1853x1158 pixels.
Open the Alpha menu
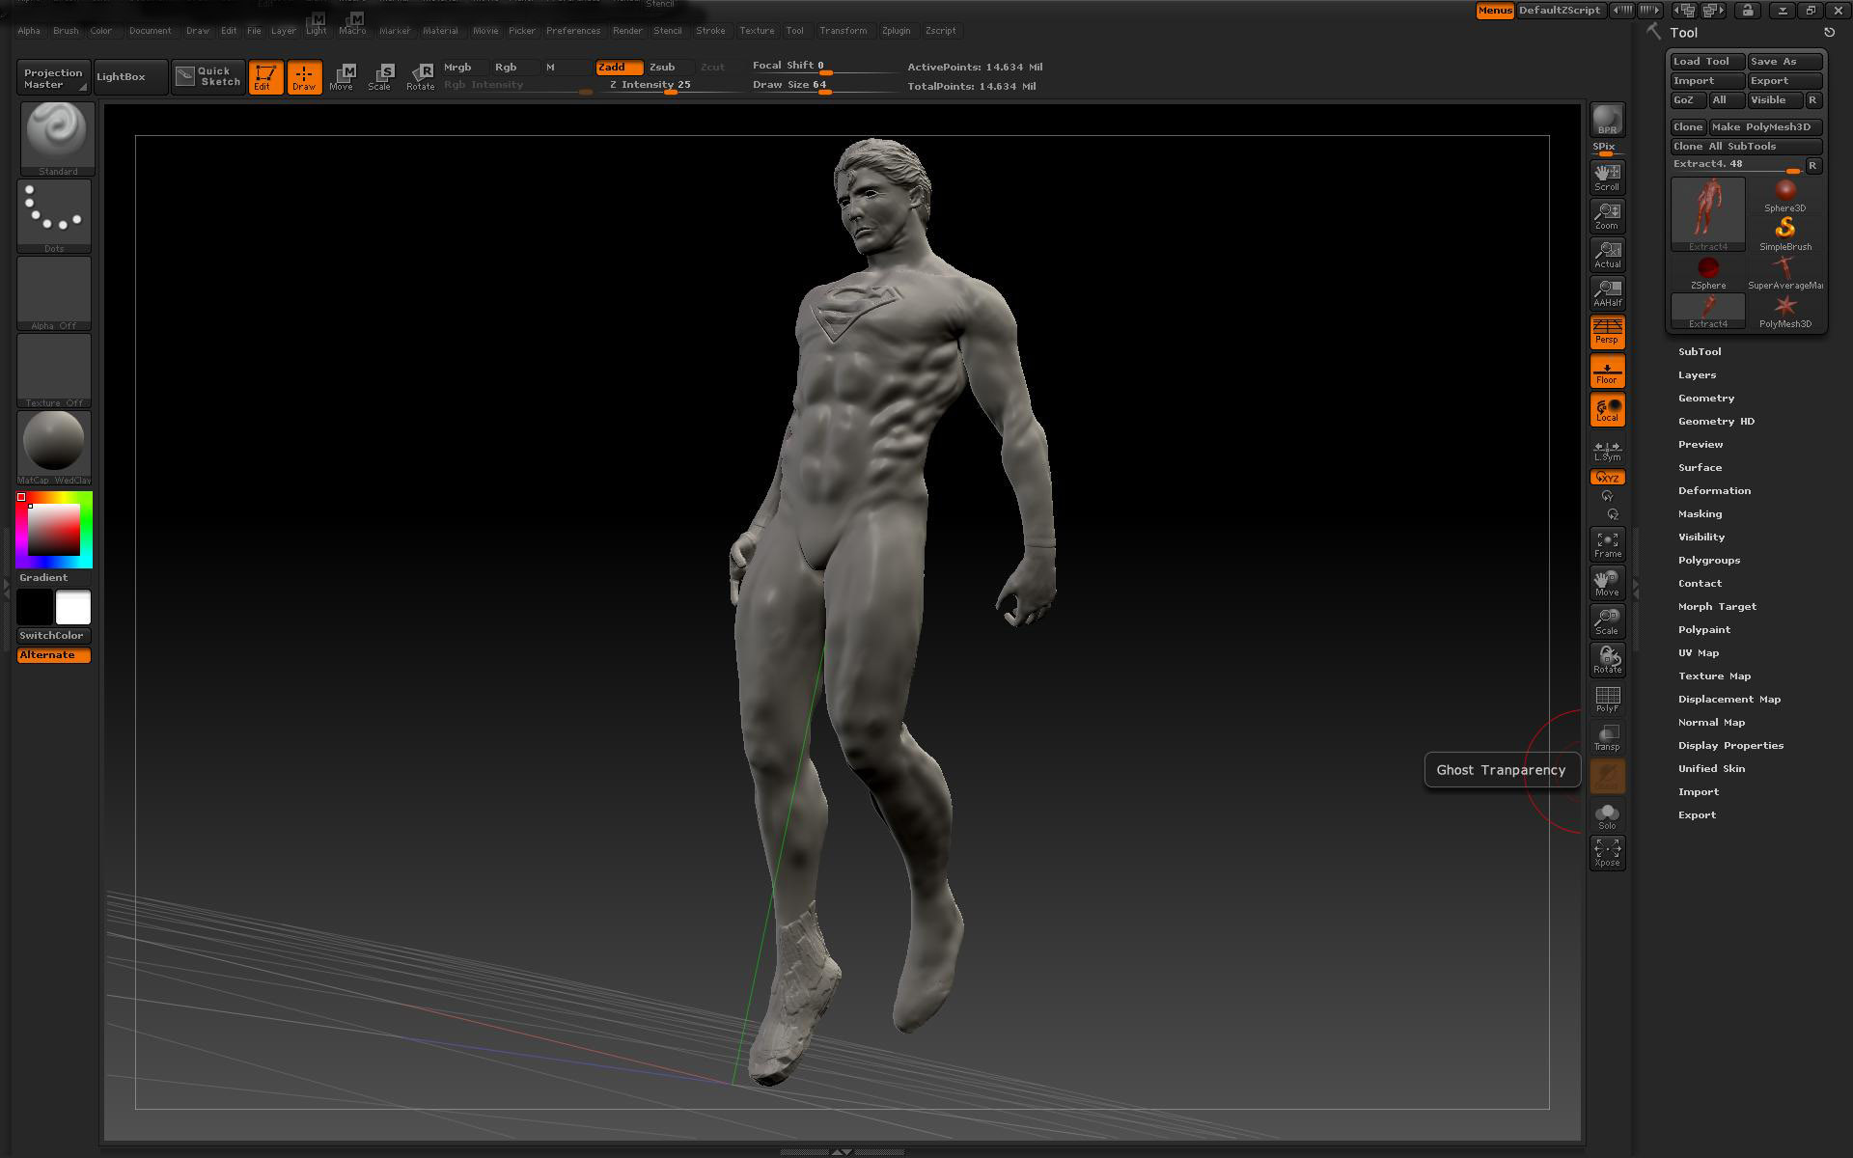29,31
